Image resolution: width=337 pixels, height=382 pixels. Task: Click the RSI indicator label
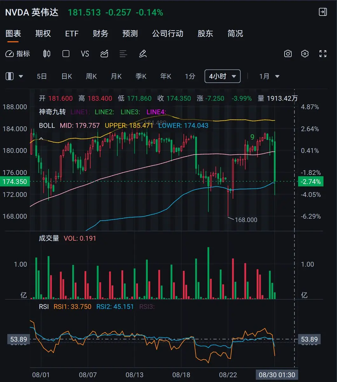tap(44, 307)
